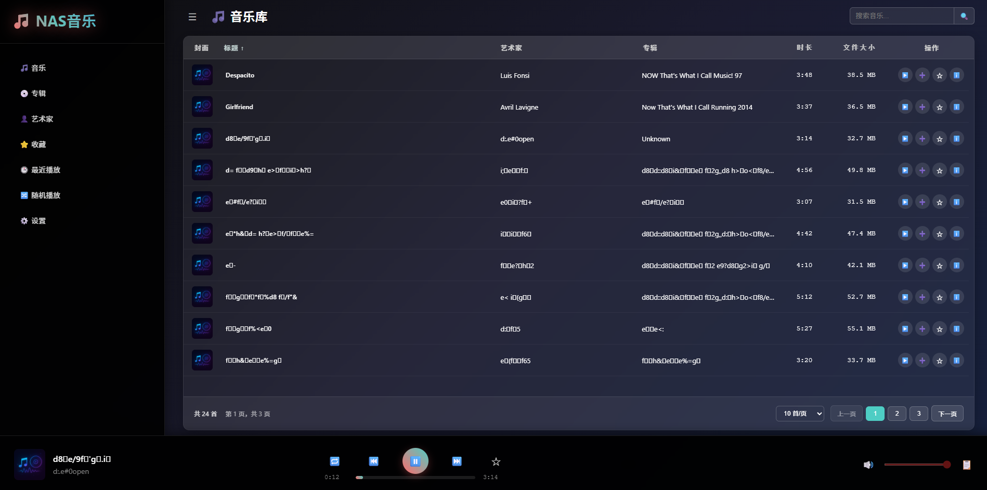Go to page 3

pyautogui.click(x=919, y=414)
